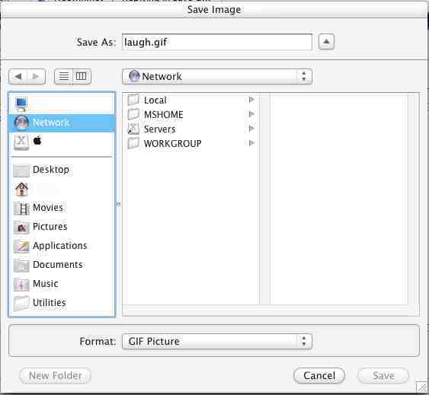Select Applications label in the sidebar
429x395 pixels.
(x=60, y=246)
